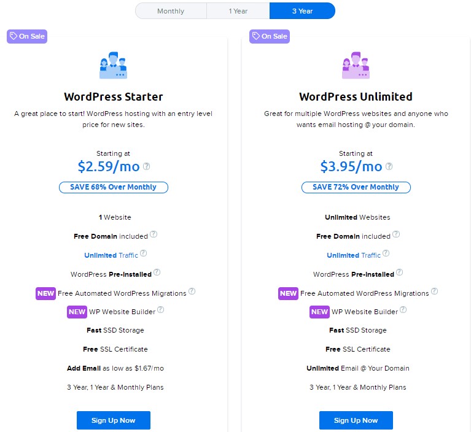Click On Sale badge on WordPress Starter

click(27, 36)
